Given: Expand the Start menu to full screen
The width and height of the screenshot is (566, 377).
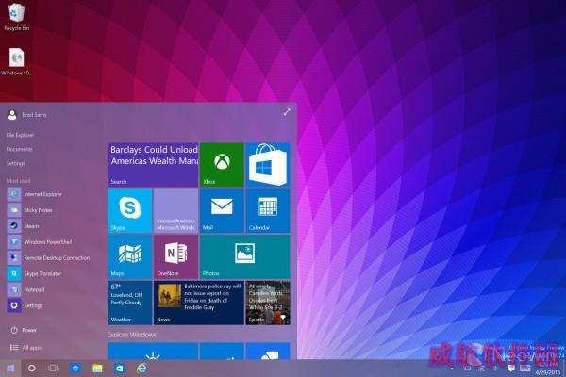Looking at the screenshot, I should (x=287, y=112).
